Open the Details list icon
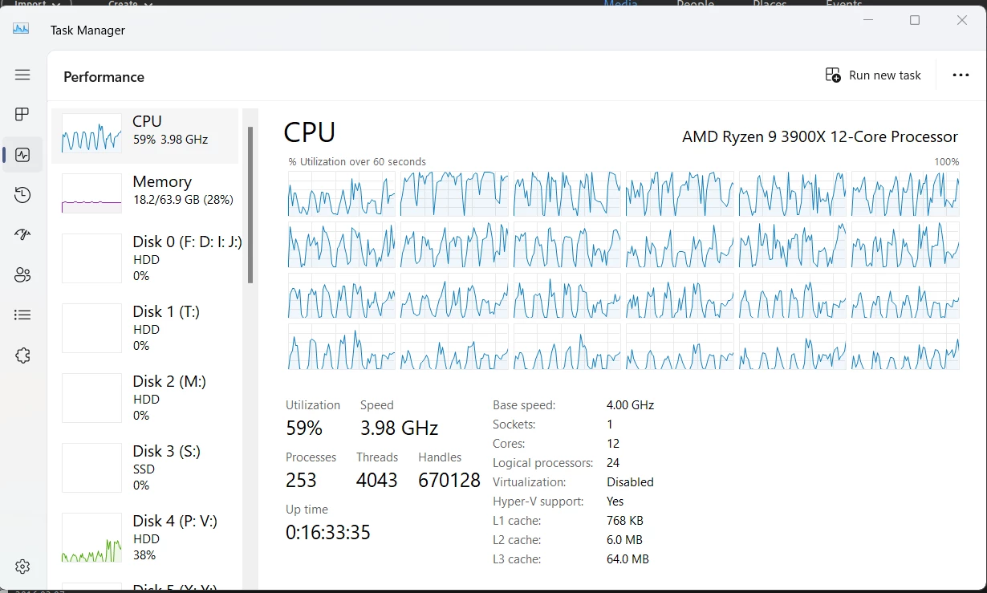This screenshot has width=987, height=593. [x=22, y=315]
